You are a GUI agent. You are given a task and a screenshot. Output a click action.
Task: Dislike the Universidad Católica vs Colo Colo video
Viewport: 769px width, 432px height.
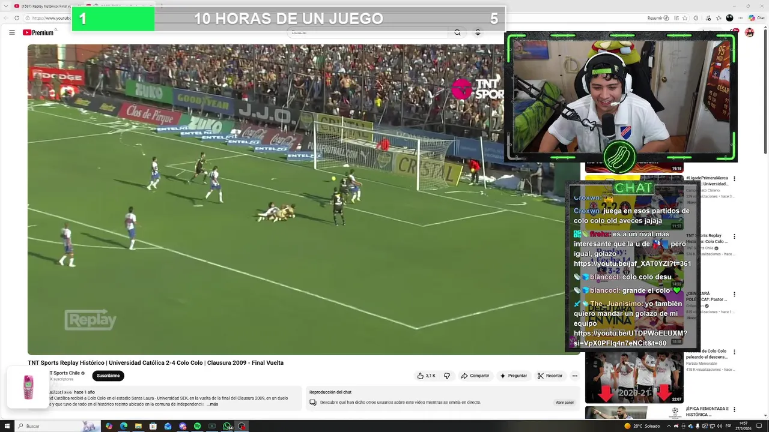click(446, 376)
